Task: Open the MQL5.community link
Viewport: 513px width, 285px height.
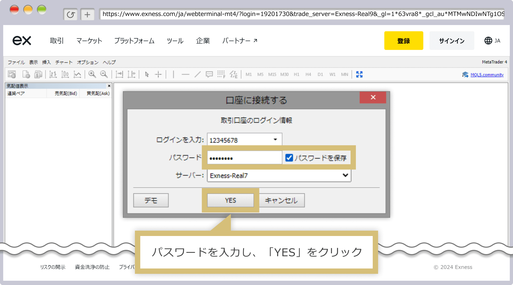Action: 487,75
